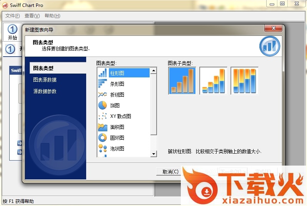Select clustered column subtype thumbnail
The height and width of the screenshot is (206, 307).
pos(182,81)
